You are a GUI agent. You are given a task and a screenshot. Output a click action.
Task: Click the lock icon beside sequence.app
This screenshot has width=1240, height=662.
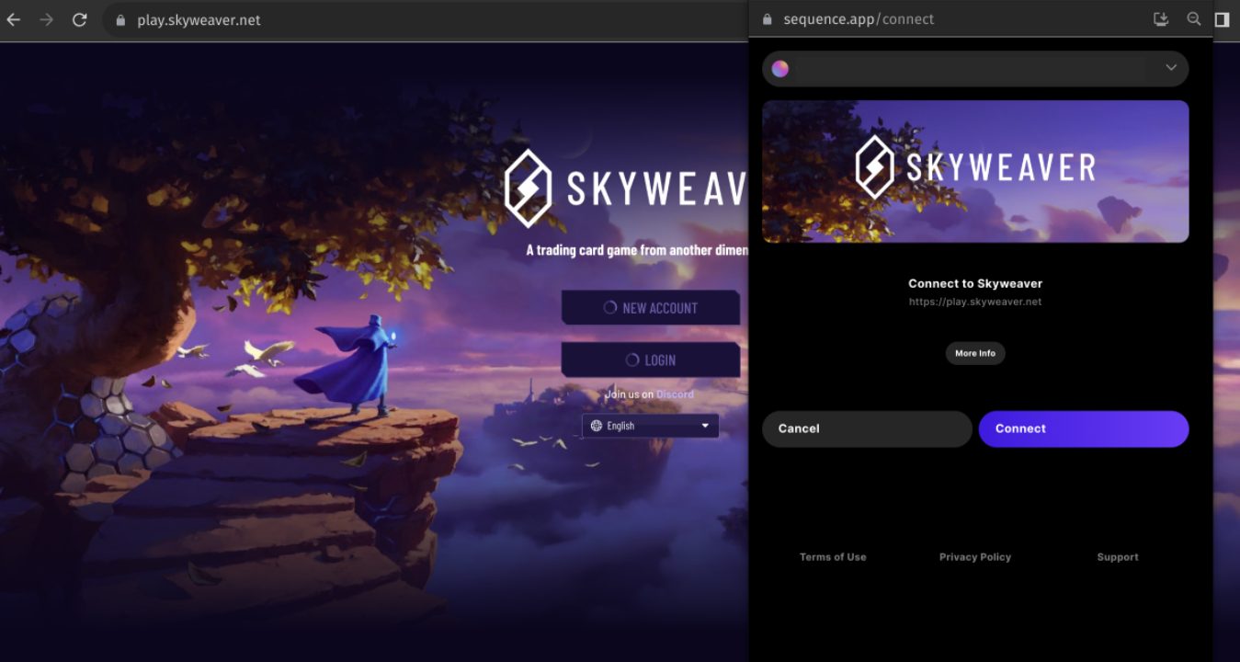pos(768,19)
